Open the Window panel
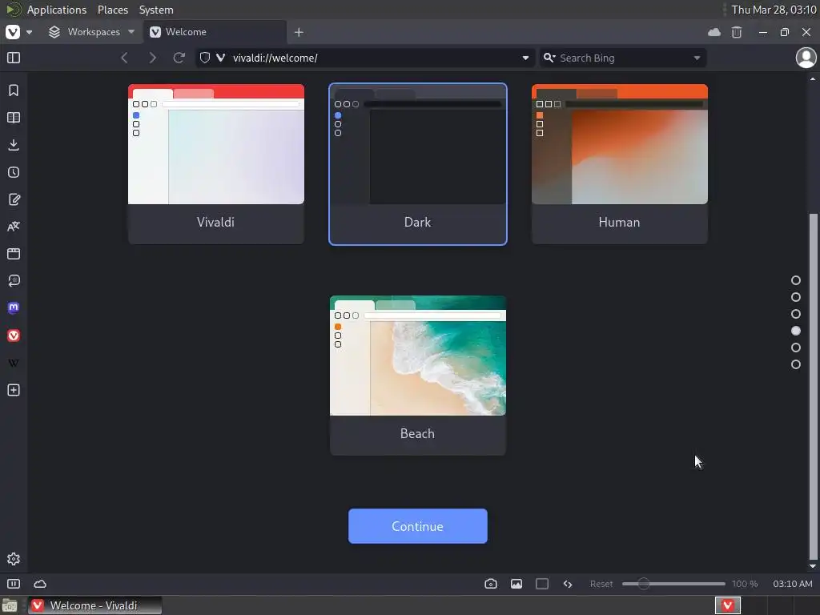The image size is (820, 615). (14, 254)
